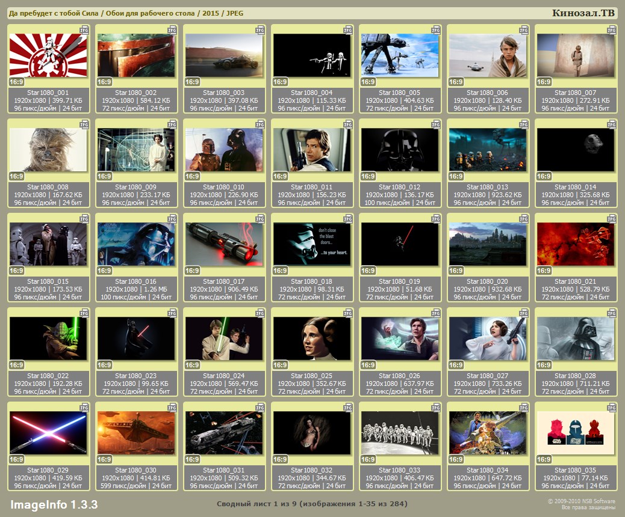Select the file name Star1080_028
The width and height of the screenshot is (625, 517).
click(575, 376)
